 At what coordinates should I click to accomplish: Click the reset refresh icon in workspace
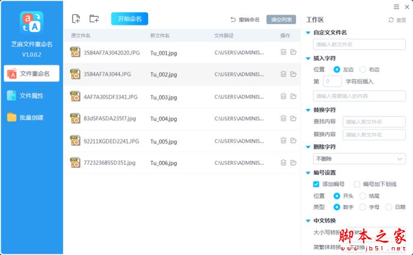[x=391, y=20]
